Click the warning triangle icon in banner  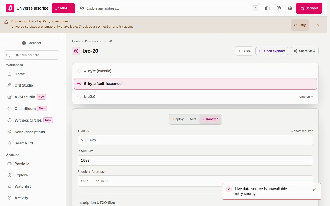click(x=6, y=22)
